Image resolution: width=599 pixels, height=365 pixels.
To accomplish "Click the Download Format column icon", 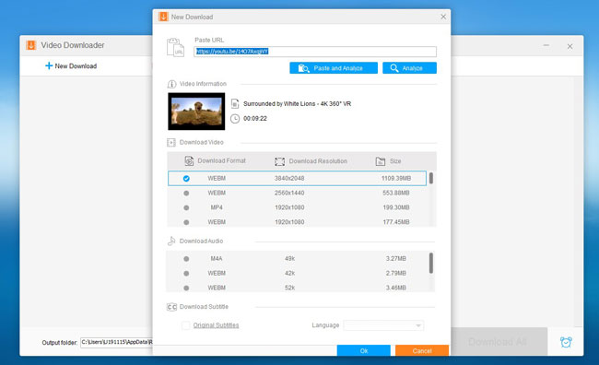I will [189, 161].
